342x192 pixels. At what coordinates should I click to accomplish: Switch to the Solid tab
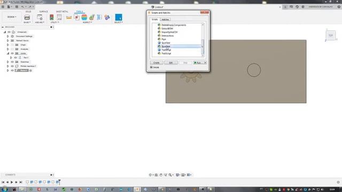click(28, 12)
